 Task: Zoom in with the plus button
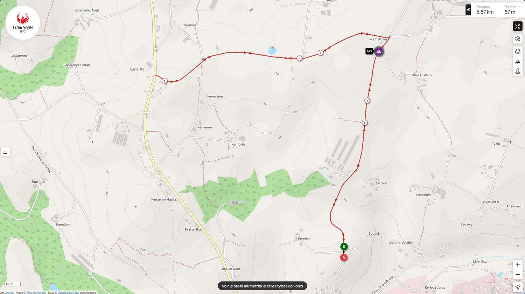518,265
